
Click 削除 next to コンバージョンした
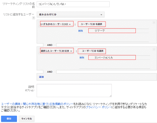pos(82,57)
